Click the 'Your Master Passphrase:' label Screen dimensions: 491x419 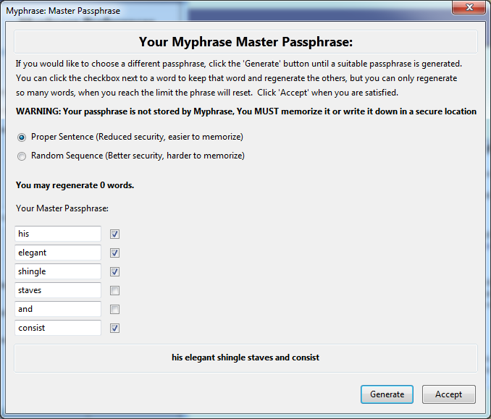(62, 208)
